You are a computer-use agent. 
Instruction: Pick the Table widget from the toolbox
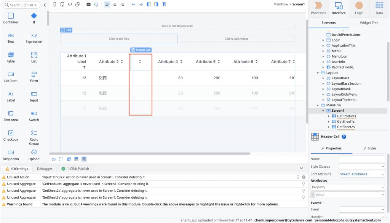(x=11, y=57)
